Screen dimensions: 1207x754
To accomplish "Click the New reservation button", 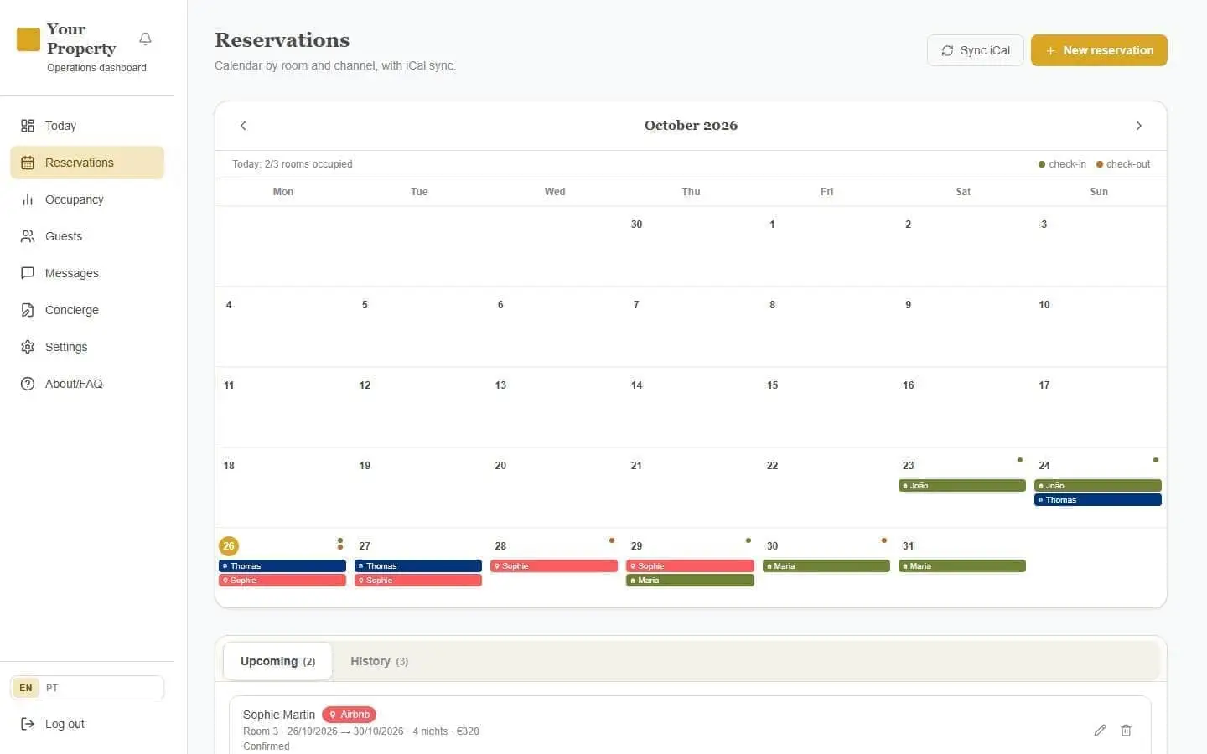I will tap(1099, 50).
